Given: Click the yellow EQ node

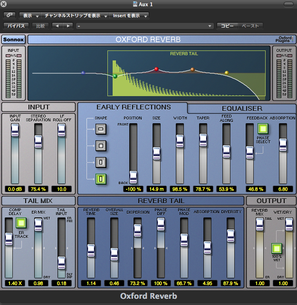Looking at the screenshot, I should click(x=227, y=73).
